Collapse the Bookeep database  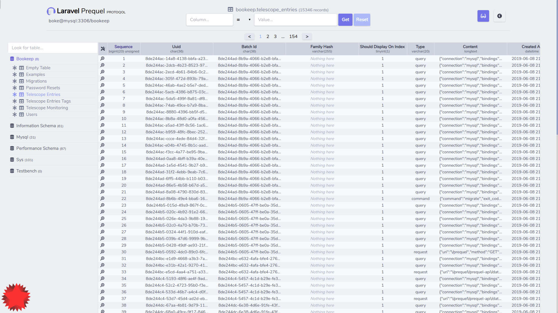(x=28, y=59)
